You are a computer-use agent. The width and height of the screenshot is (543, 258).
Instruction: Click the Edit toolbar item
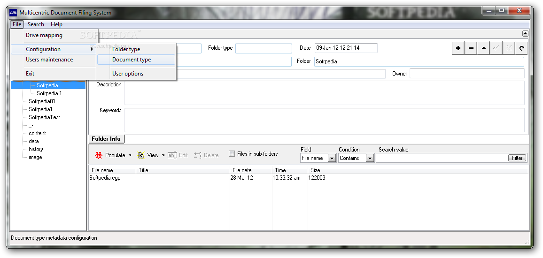(x=178, y=155)
